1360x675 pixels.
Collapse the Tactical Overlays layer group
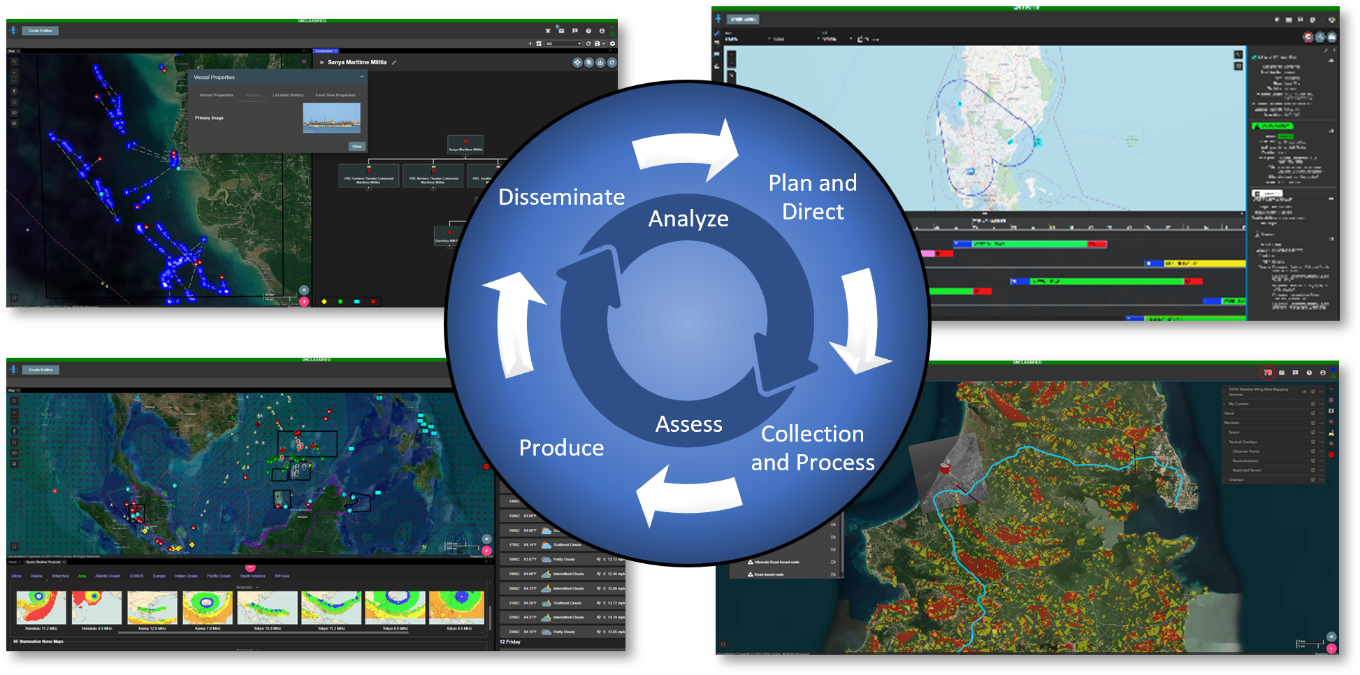click(1225, 442)
